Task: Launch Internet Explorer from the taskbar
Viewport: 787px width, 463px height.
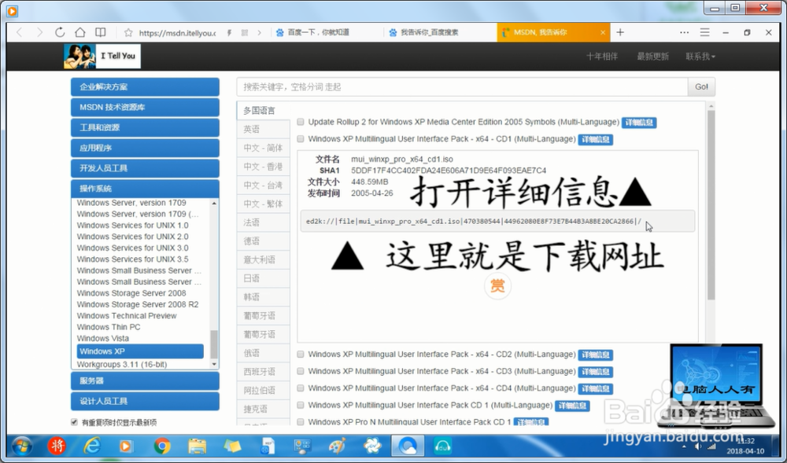Action: (x=92, y=446)
